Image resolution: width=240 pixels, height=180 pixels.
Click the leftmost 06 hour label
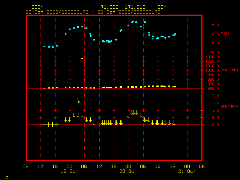(25, 166)
